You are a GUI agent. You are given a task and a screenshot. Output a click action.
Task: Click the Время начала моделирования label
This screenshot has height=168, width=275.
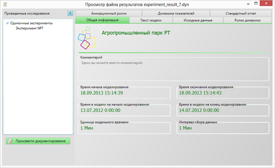coord(104,87)
